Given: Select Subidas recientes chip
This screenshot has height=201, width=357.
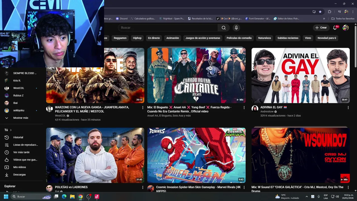Looking at the screenshot, I should coord(288,38).
